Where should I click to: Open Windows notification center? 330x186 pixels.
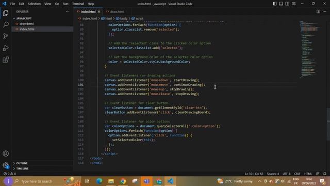tap(322, 181)
